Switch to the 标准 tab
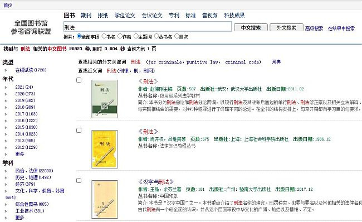 click(190, 16)
